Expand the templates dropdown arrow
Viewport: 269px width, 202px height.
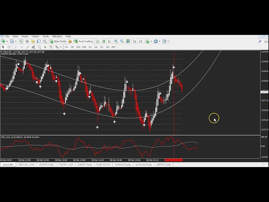click(x=169, y=41)
